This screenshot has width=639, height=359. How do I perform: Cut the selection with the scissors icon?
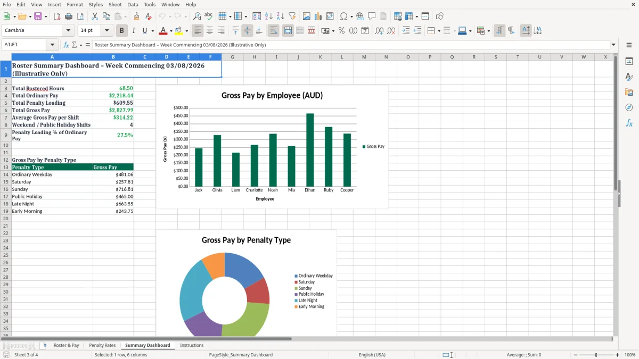coord(94,16)
